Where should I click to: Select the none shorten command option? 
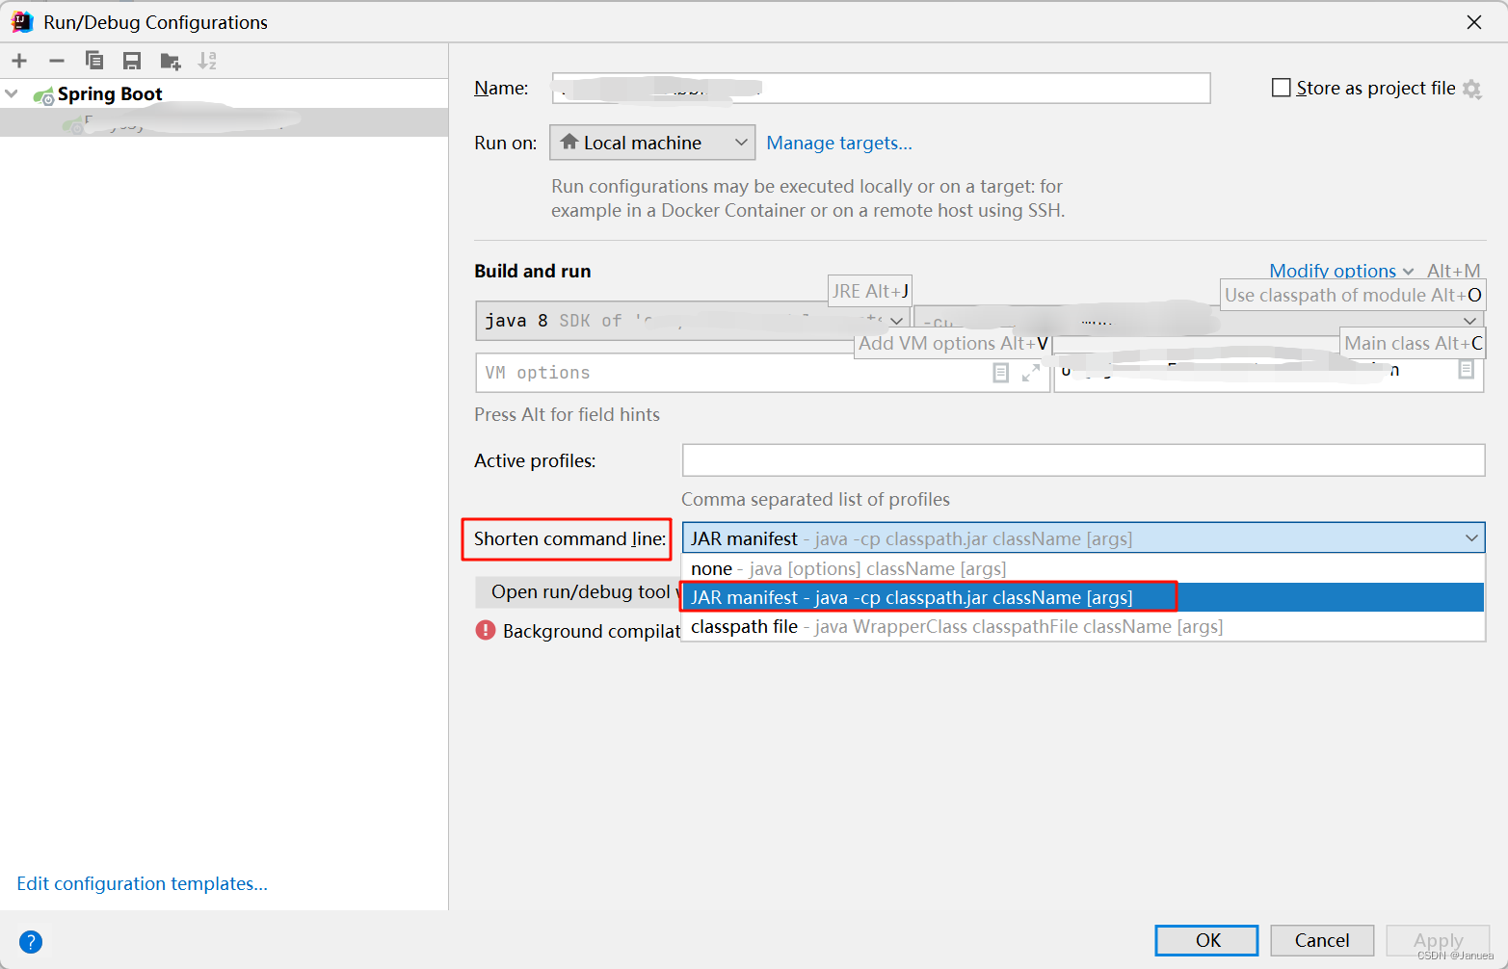click(x=1083, y=568)
